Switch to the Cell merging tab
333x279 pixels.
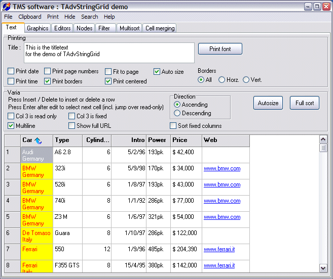tap(160, 28)
